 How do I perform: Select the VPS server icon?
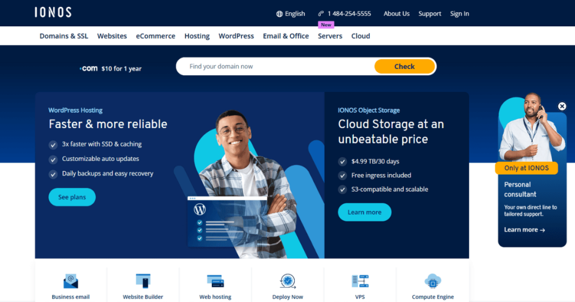pos(360,281)
